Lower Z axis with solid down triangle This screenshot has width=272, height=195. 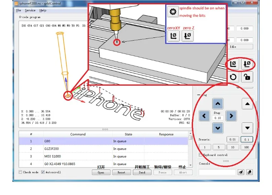(247, 128)
